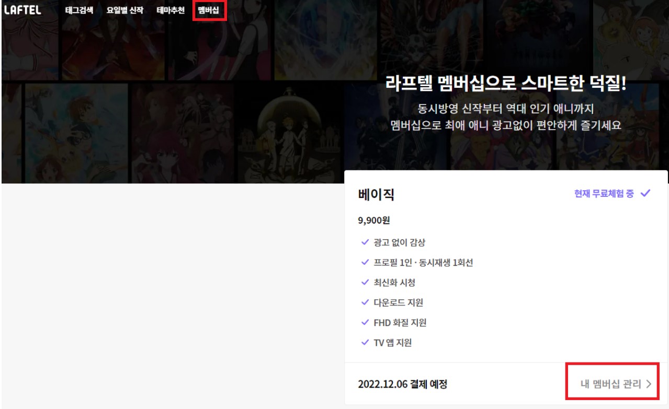This screenshot has height=409, width=669.
Task: Click the TV 앱 지원 feature
Action: coord(393,343)
